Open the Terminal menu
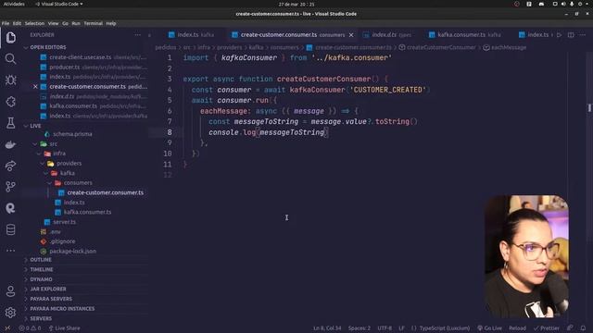 click(93, 23)
